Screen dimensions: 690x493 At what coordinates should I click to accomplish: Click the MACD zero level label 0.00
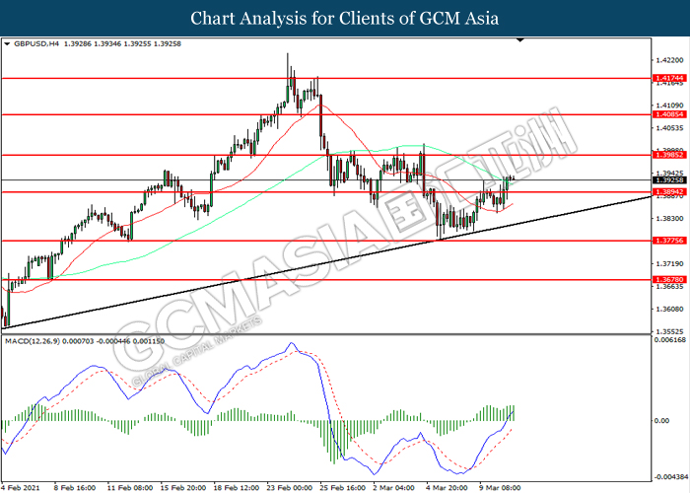pos(661,421)
